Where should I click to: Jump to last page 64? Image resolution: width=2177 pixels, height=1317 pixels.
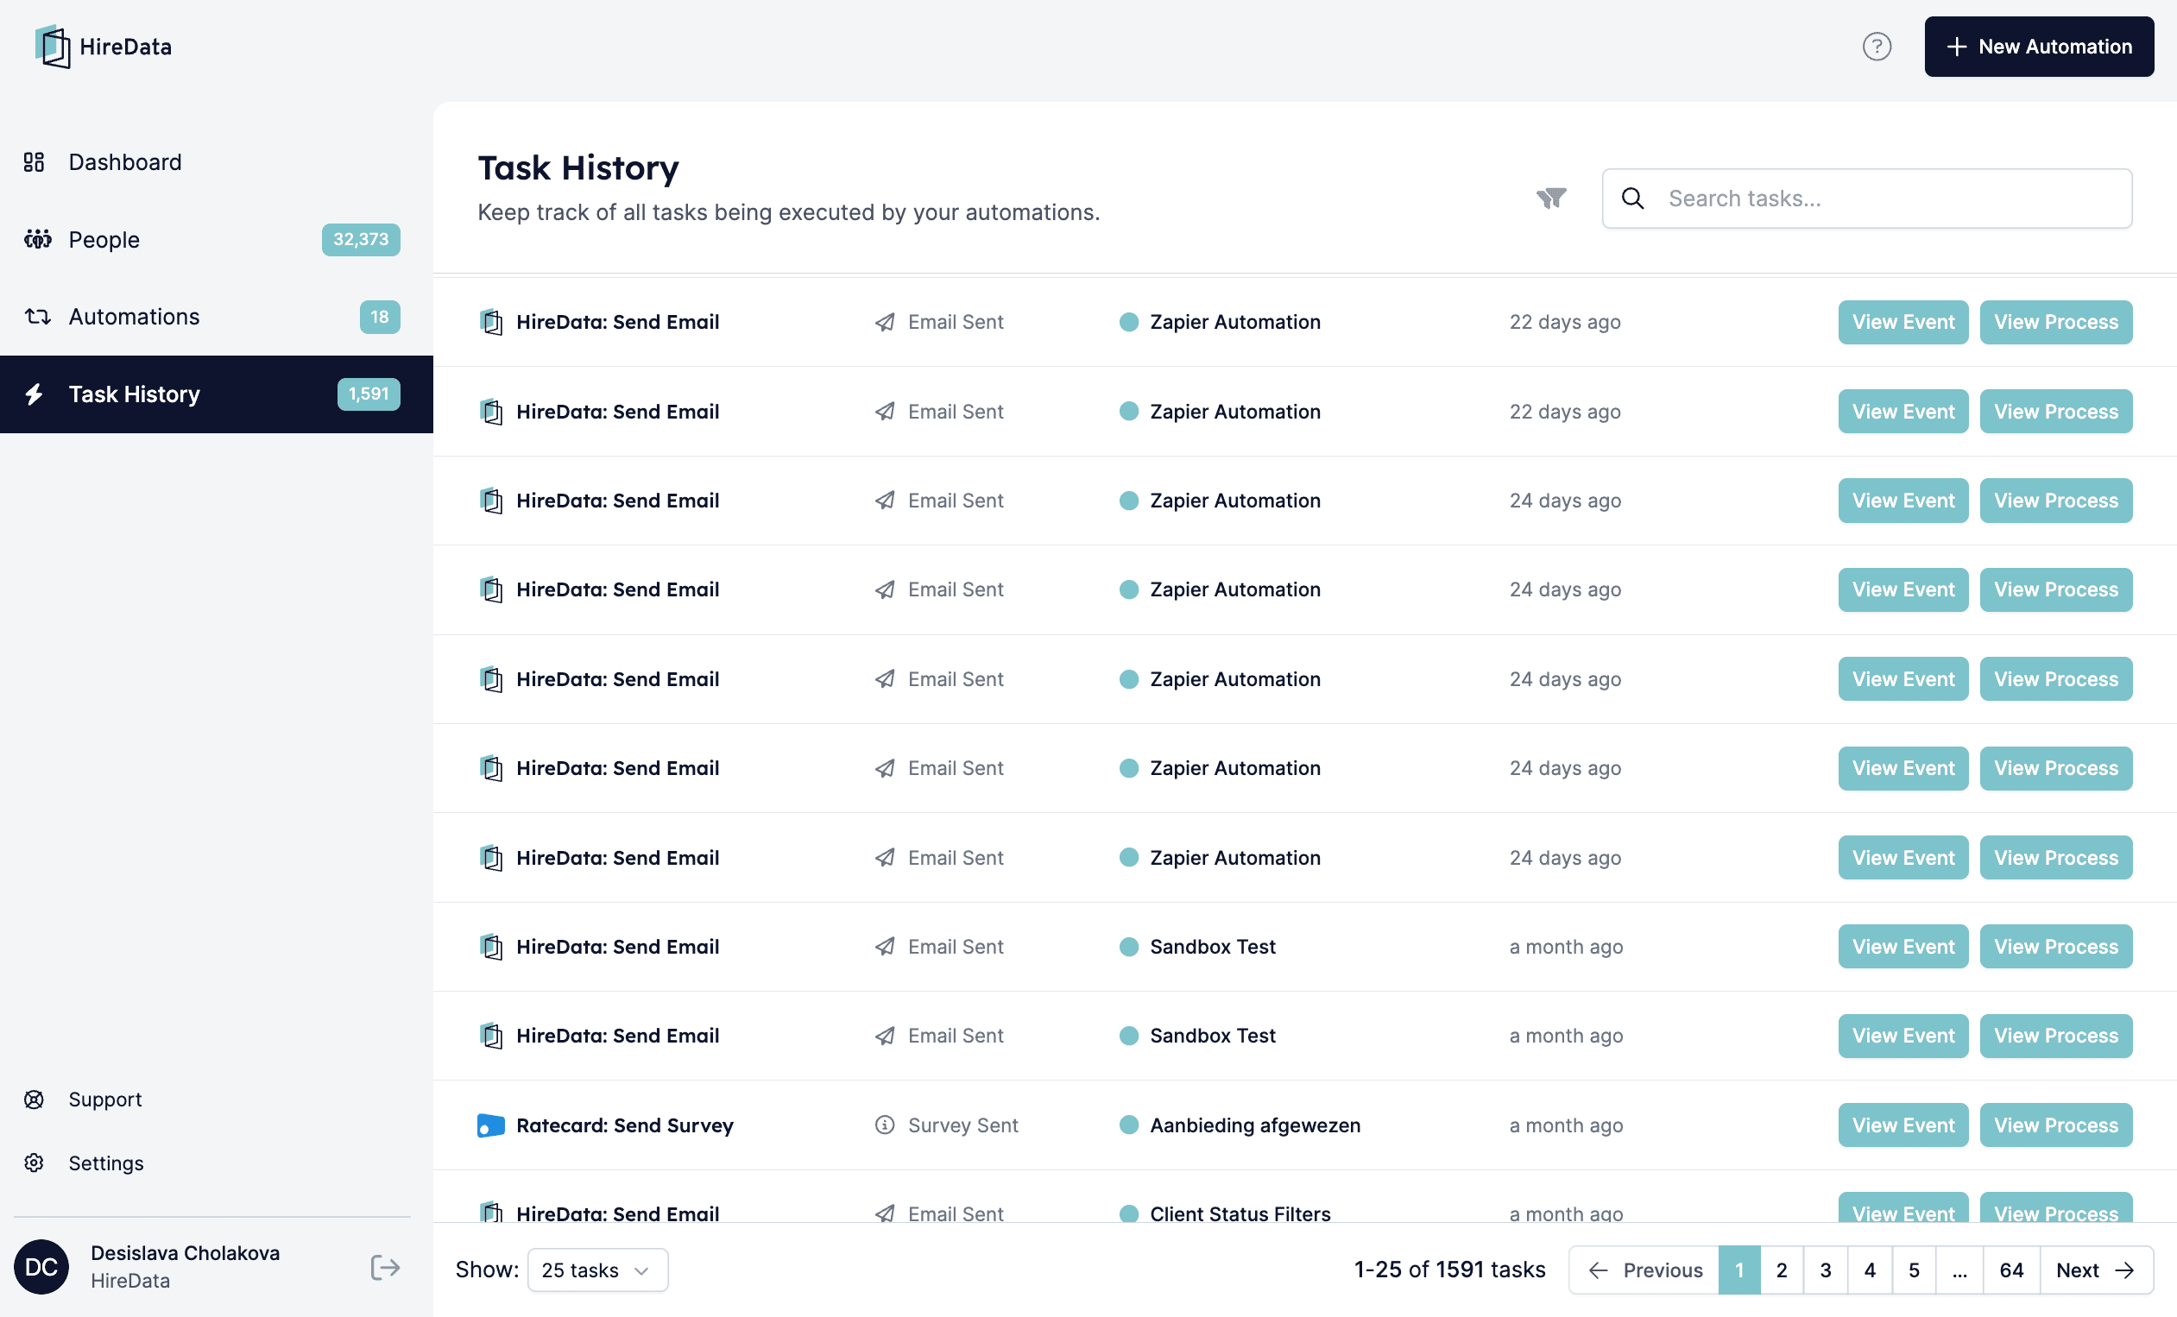(2011, 1270)
